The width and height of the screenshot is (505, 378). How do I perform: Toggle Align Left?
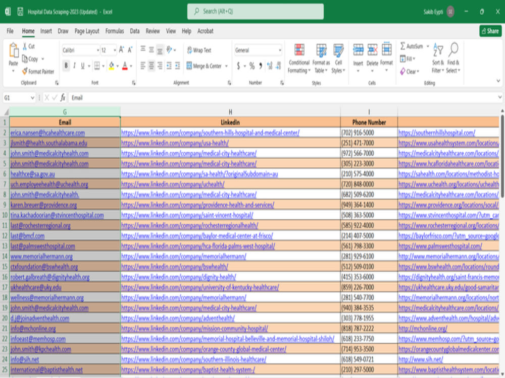(x=143, y=66)
